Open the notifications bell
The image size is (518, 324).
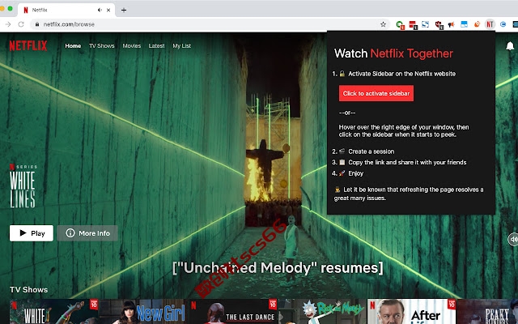click(x=510, y=46)
